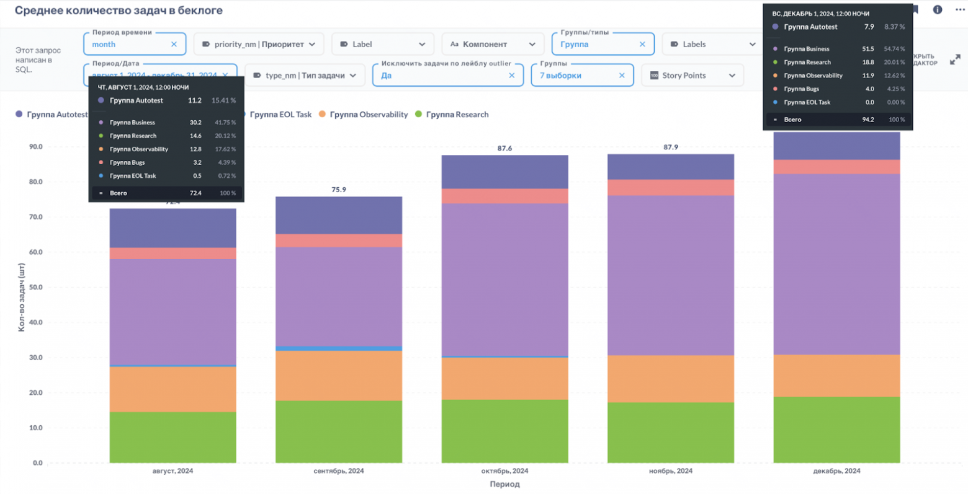The width and height of the screenshot is (968, 494).
Task: Expand the 'type_nm | Тип задачи' dropdown
Action: [x=305, y=76]
